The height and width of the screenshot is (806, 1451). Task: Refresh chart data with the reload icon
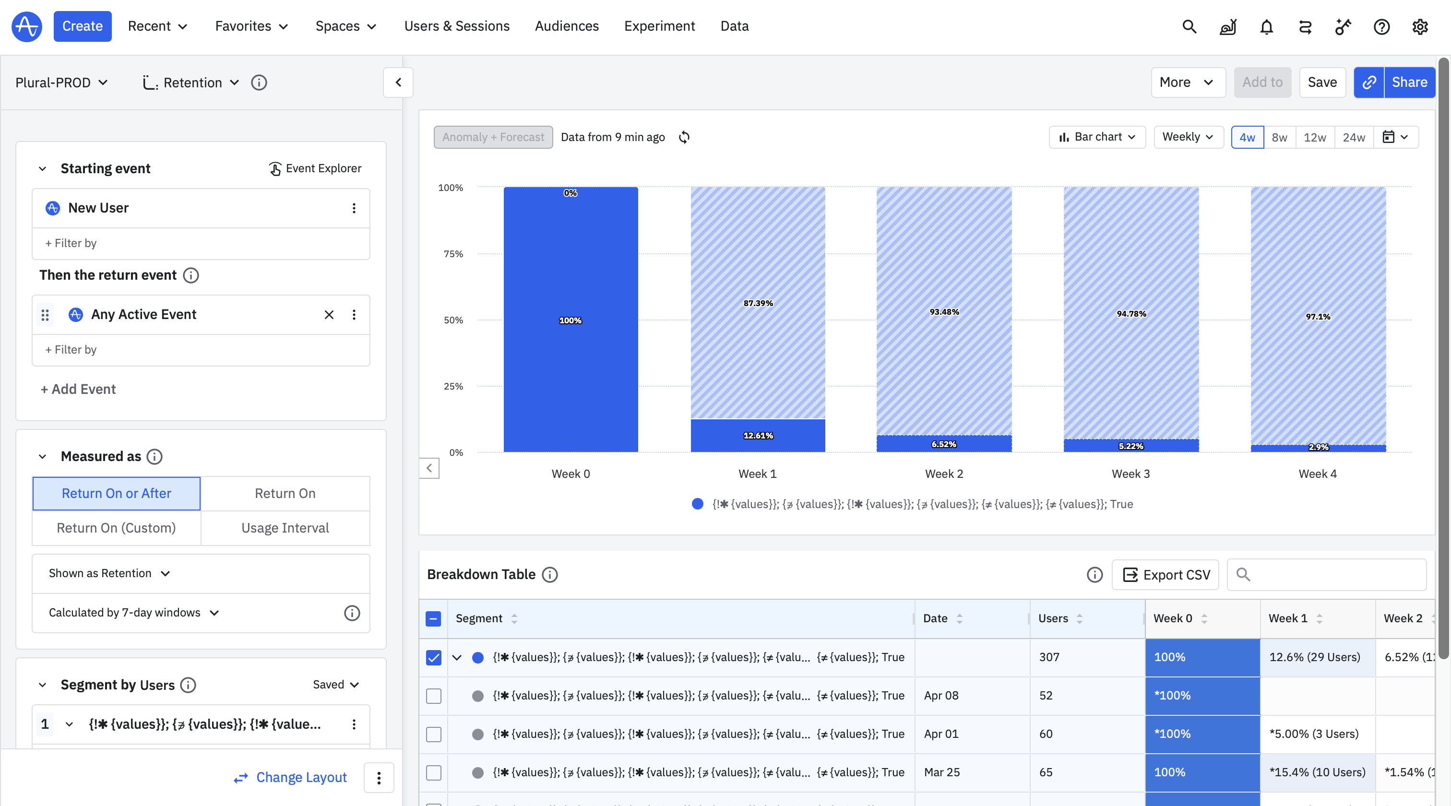pos(684,137)
